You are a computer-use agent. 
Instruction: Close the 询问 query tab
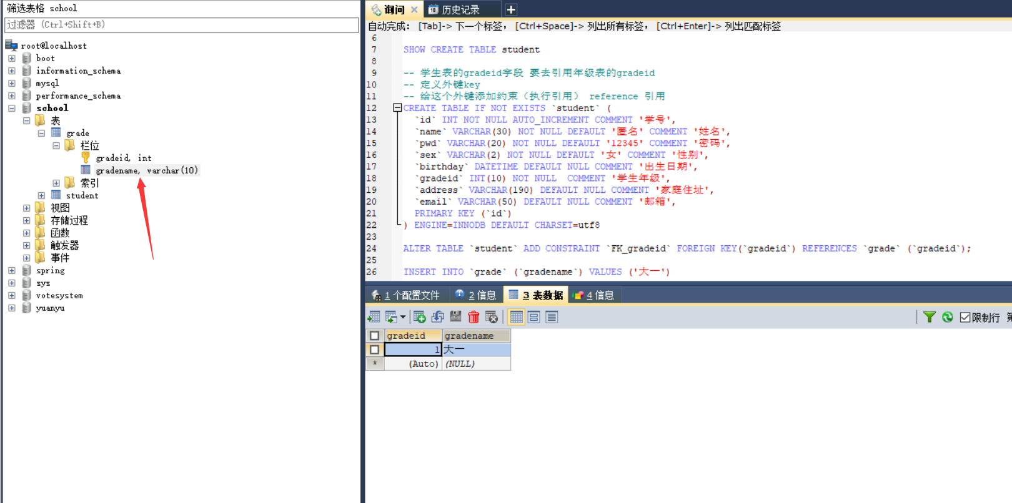(x=414, y=9)
